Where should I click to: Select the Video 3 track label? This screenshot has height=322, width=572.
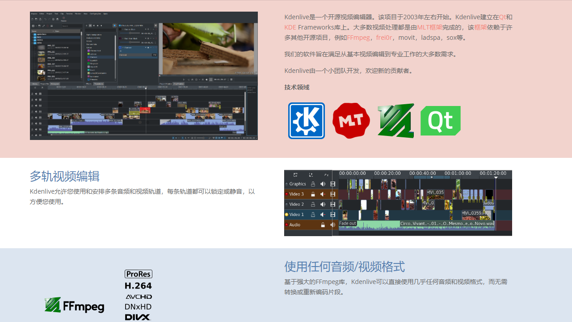point(296,194)
